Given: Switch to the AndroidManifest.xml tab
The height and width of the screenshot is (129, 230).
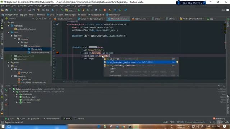Looking at the screenshot, I should pos(192,19).
